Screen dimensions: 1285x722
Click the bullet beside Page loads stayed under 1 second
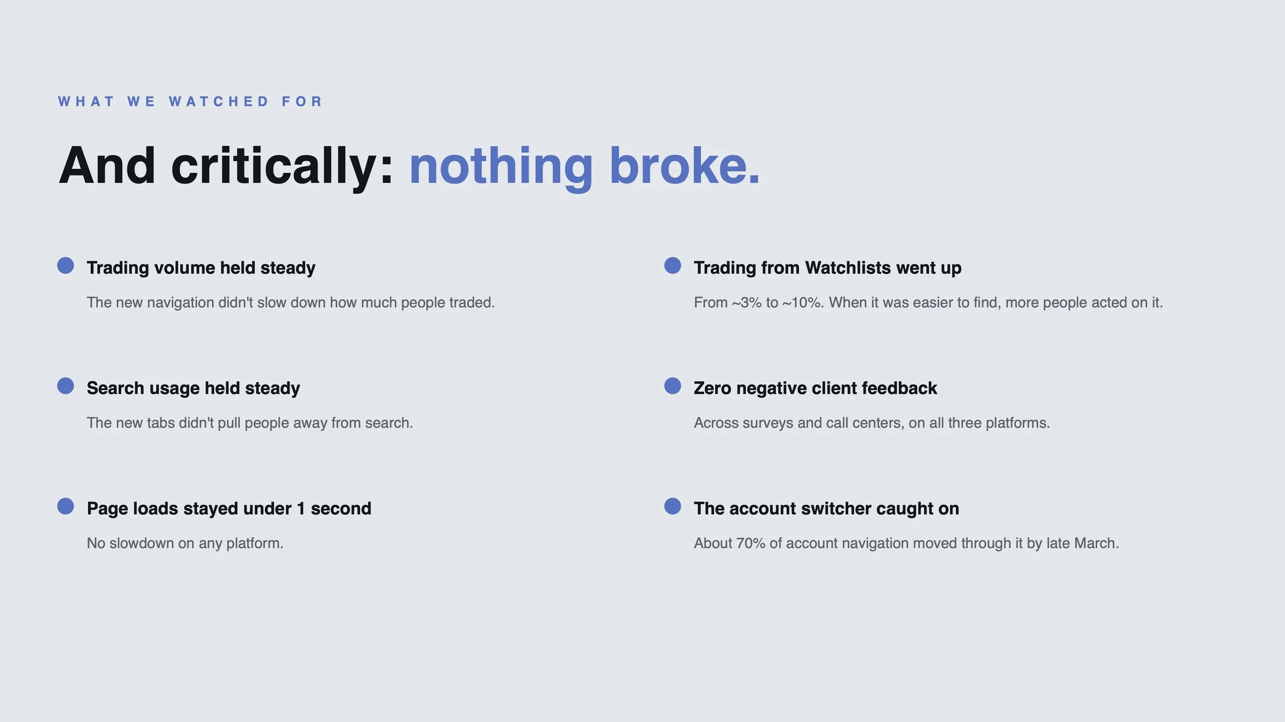[65, 506]
